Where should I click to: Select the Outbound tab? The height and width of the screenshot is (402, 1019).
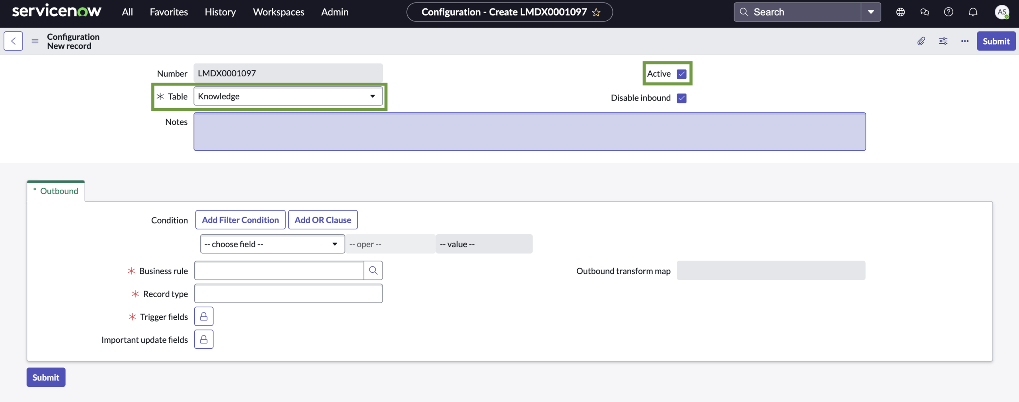point(56,191)
